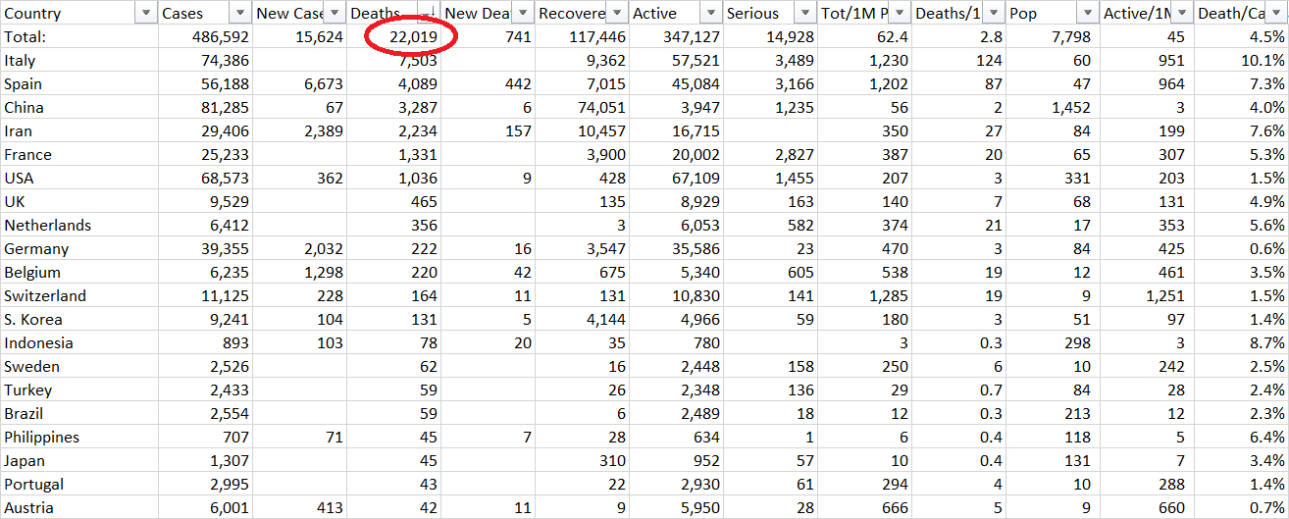Image resolution: width=1289 pixels, height=519 pixels.
Task: Open the Recovered column filter dropdown
Action: [617, 13]
